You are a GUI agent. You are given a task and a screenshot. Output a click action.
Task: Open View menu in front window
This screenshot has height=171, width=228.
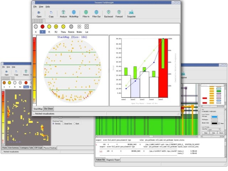point(41,7)
